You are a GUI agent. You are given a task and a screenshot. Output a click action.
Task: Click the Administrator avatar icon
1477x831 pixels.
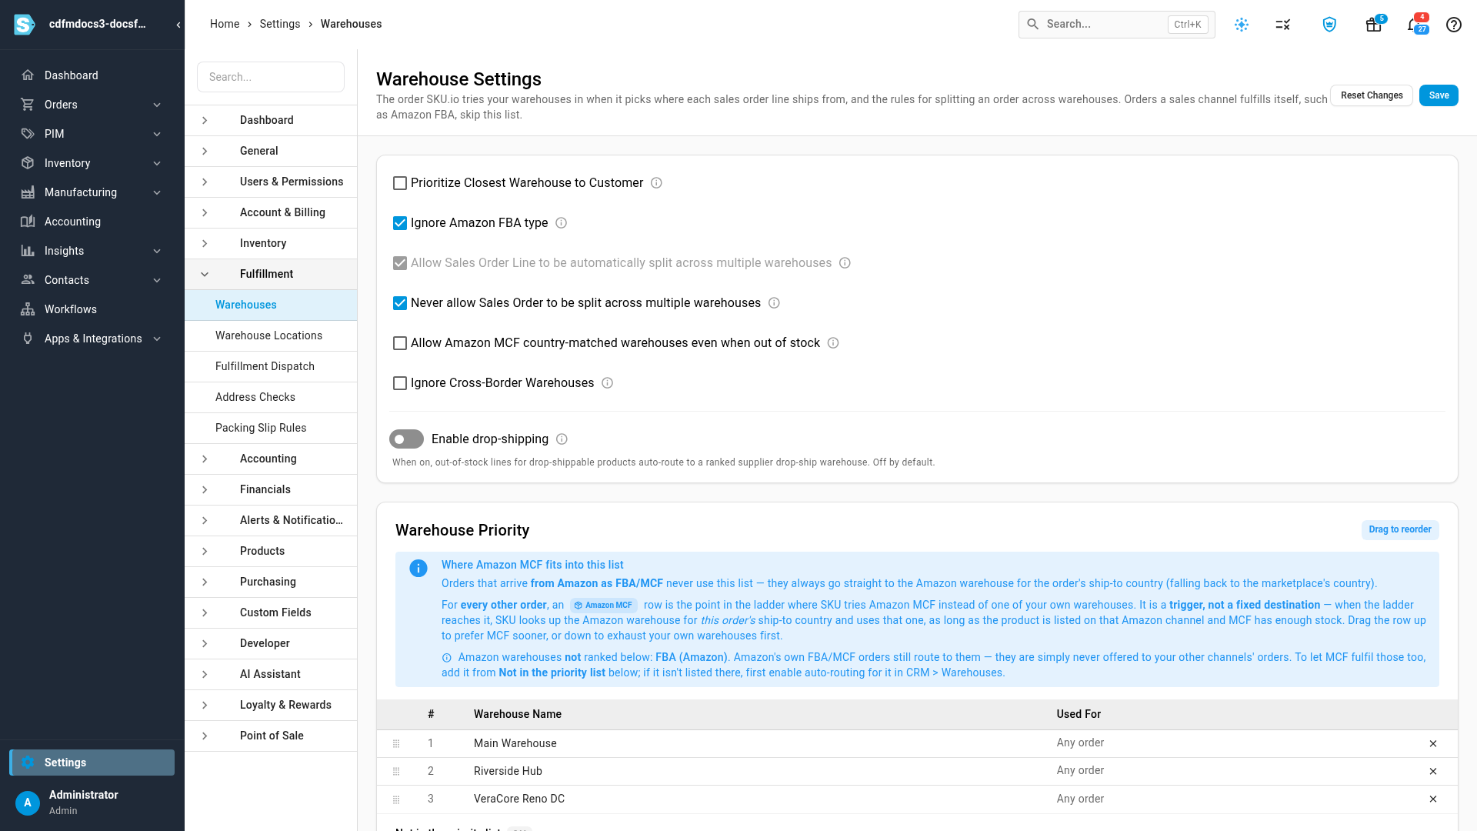(x=28, y=803)
